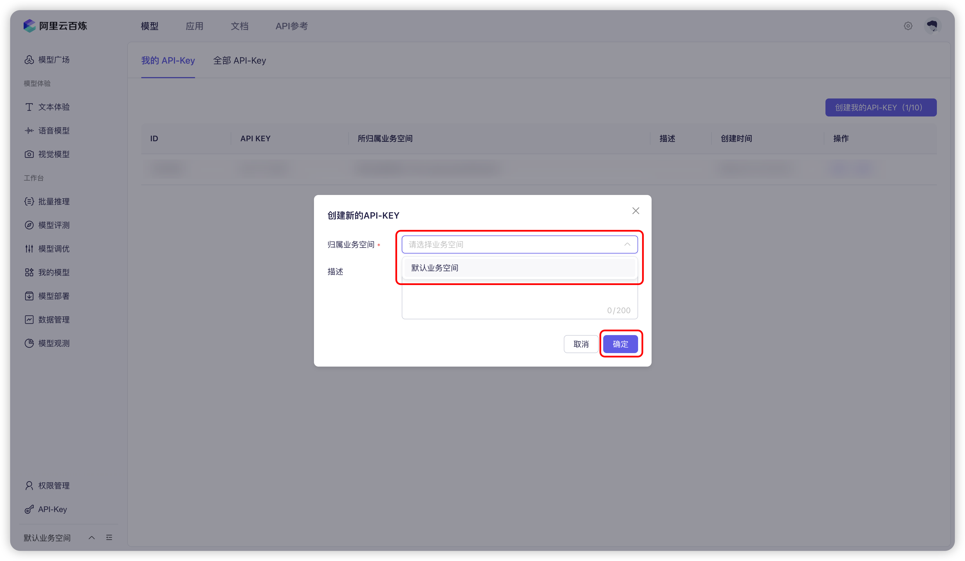Viewport: 965px width, 561px height.
Task: Collapse the sidebar with the menu-fold icon
Action: [109, 538]
